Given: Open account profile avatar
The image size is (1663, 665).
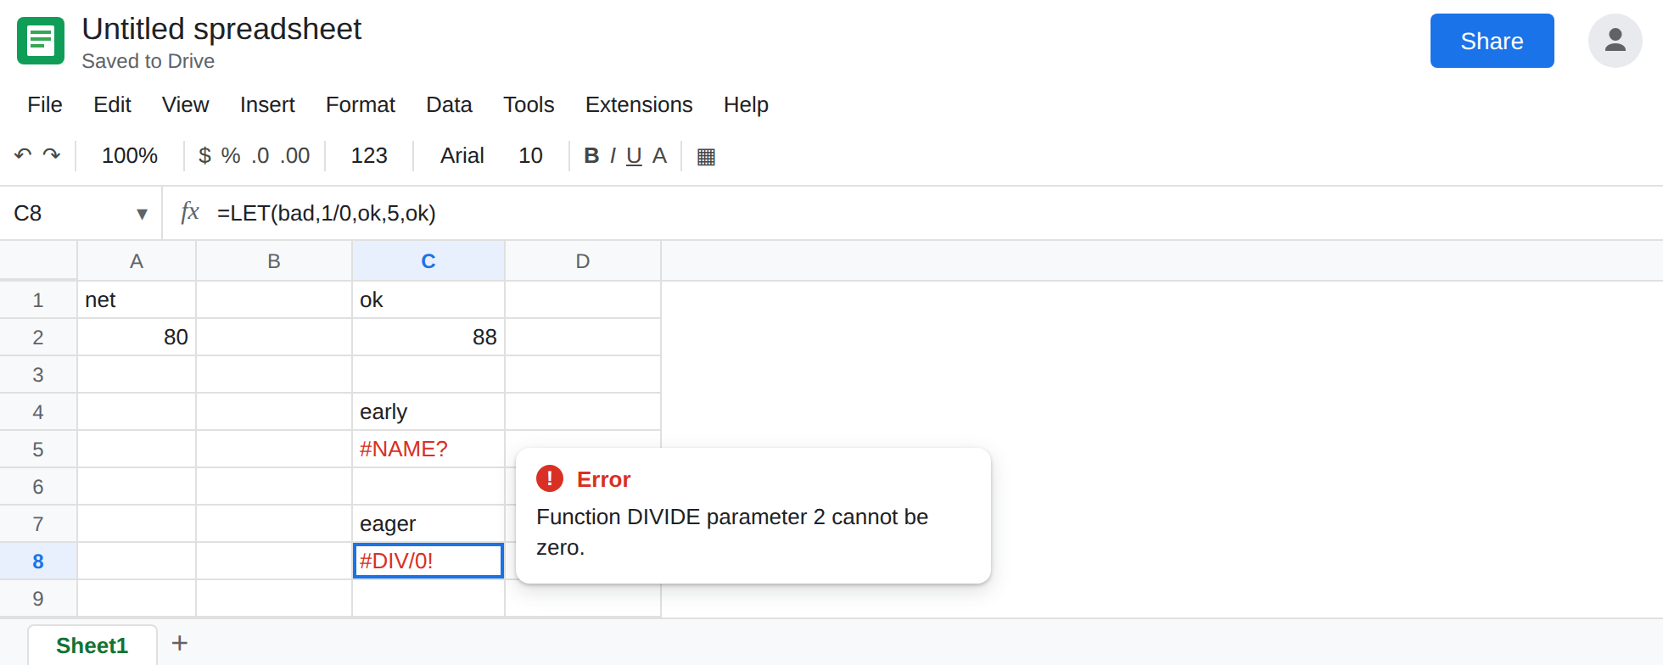Looking at the screenshot, I should click(x=1615, y=41).
